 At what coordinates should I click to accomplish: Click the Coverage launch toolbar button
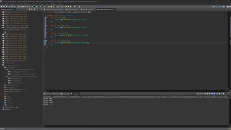40,7
